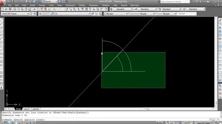Select the Arc tool in Draw toolbar
Image resolution: width=222 pixels, height=124 pixels.
pyautogui.click(x=1, y=39)
